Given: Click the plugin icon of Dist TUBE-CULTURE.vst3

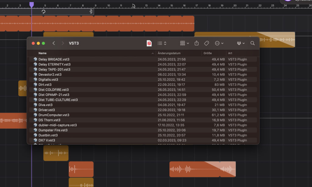Looking at the screenshot, I should 35,100.
